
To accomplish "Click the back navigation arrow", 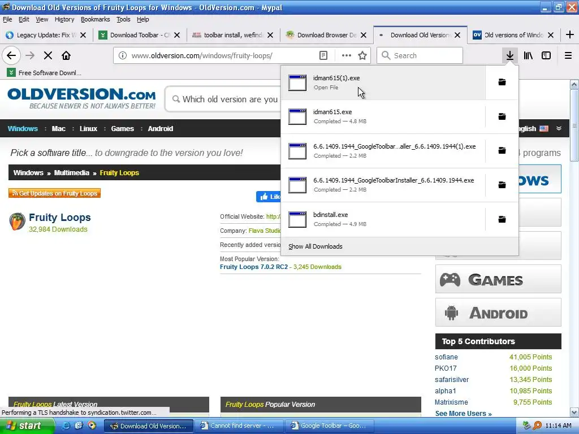I will click(x=11, y=56).
